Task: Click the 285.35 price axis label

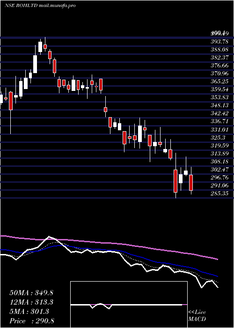Action: (219, 193)
